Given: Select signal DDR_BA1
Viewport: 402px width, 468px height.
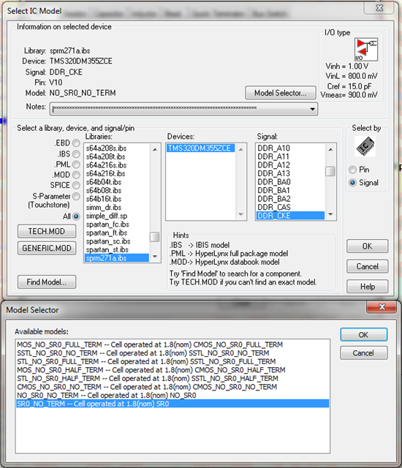Looking at the screenshot, I should [x=290, y=190].
